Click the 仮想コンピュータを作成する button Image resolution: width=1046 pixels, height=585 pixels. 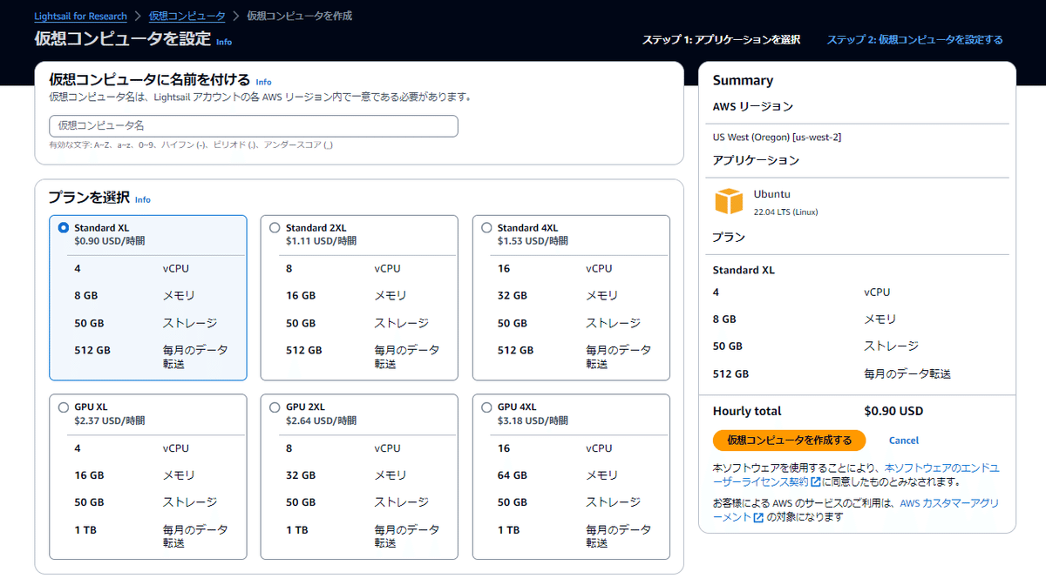[789, 440]
